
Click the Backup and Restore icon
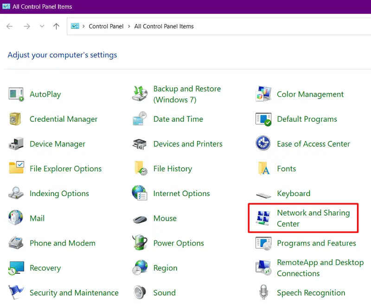(140, 94)
